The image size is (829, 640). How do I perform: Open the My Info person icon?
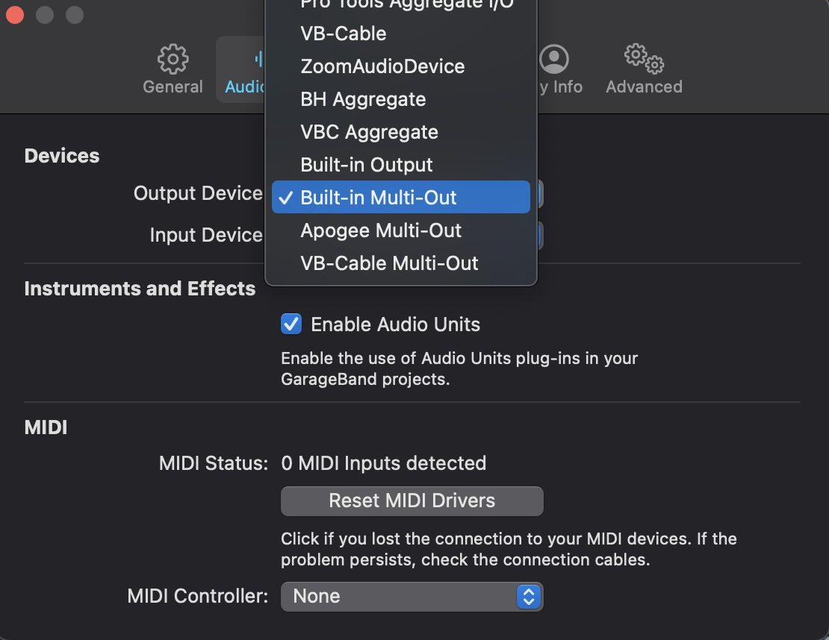coord(554,59)
